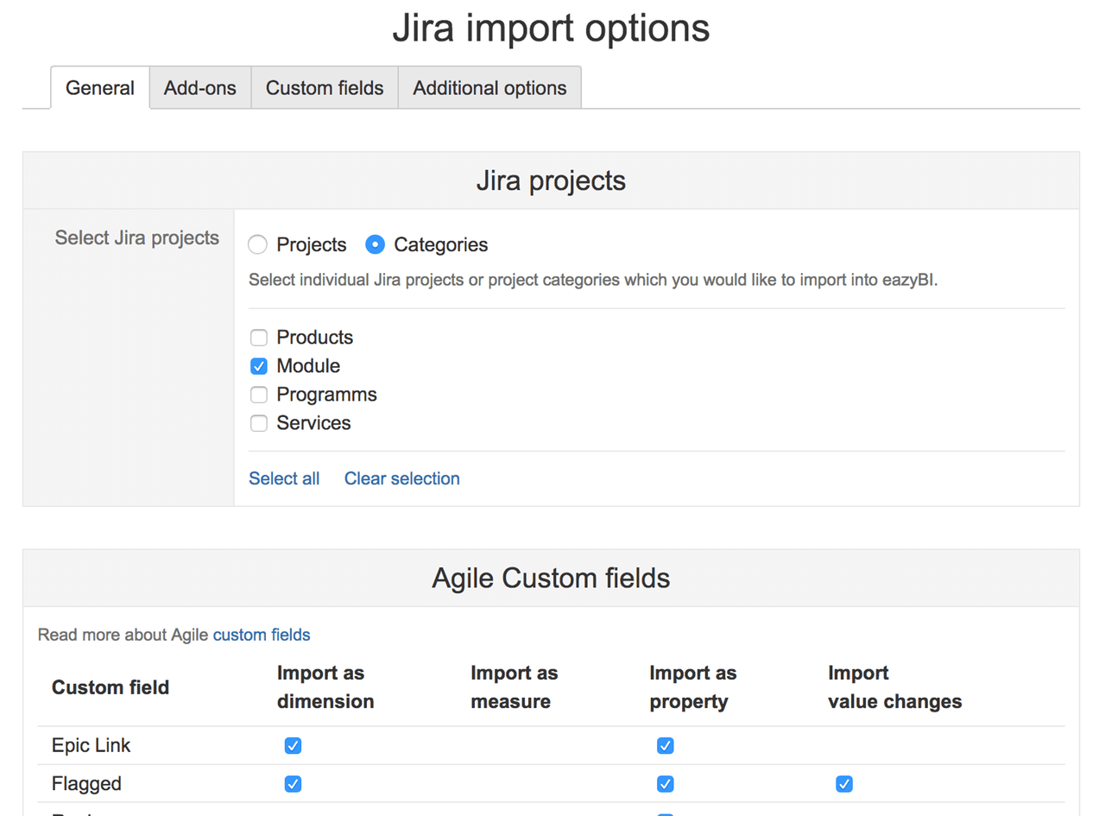
Task: Click the Services category label
Action: coord(313,423)
